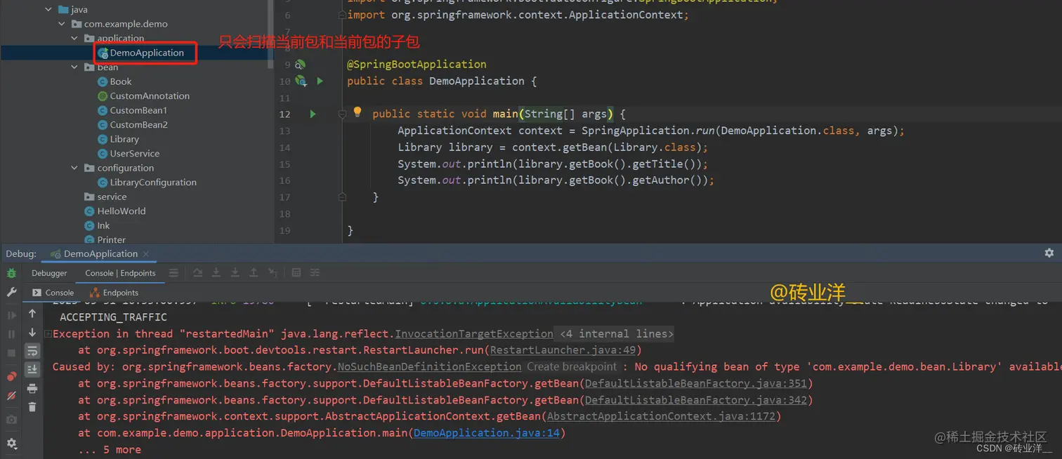Close the DemoApplication debug tab

[145, 254]
